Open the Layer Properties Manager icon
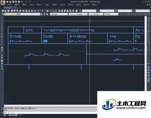Image resolution: width=151 pixels, height=118 pixels. (x=3, y=14)
